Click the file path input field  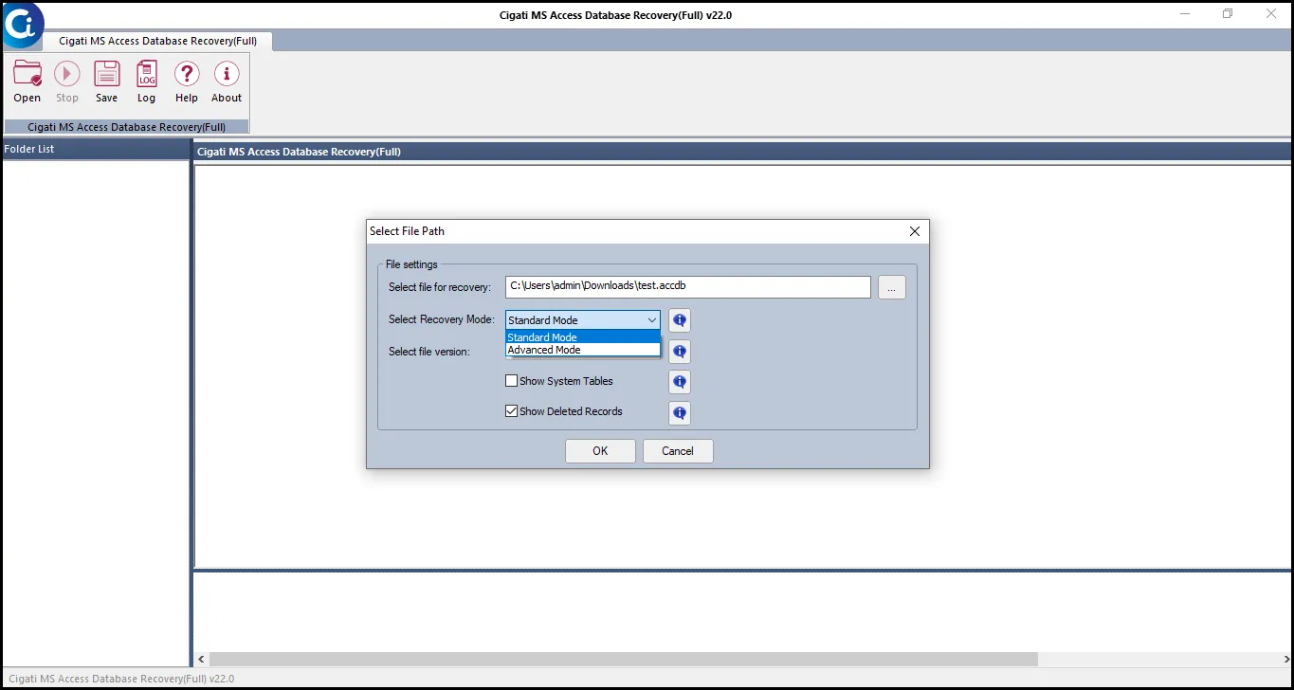(688, 287)
